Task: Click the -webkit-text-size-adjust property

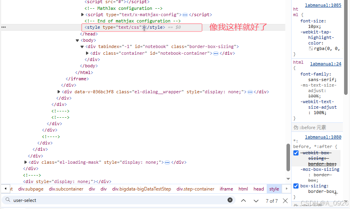Action: 318,104
